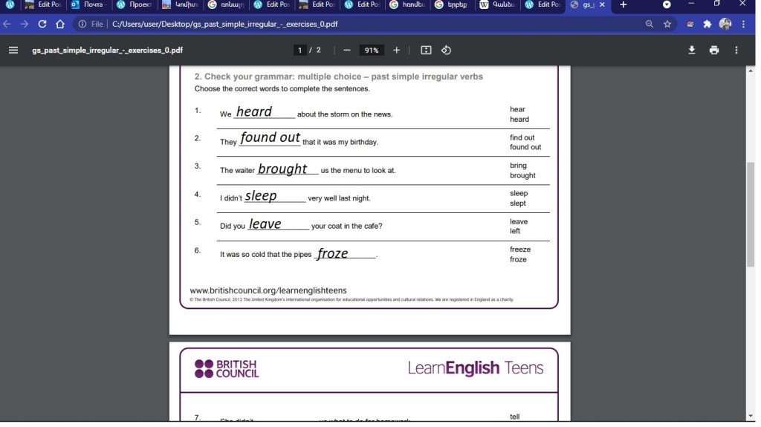761x427 pixels.
Task: Go to the browser home page
Action: click(x=60, y=24)
